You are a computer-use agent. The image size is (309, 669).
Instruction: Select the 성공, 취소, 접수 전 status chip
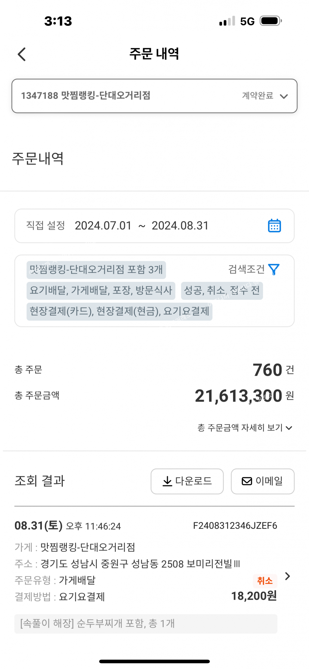pos(222,290)
